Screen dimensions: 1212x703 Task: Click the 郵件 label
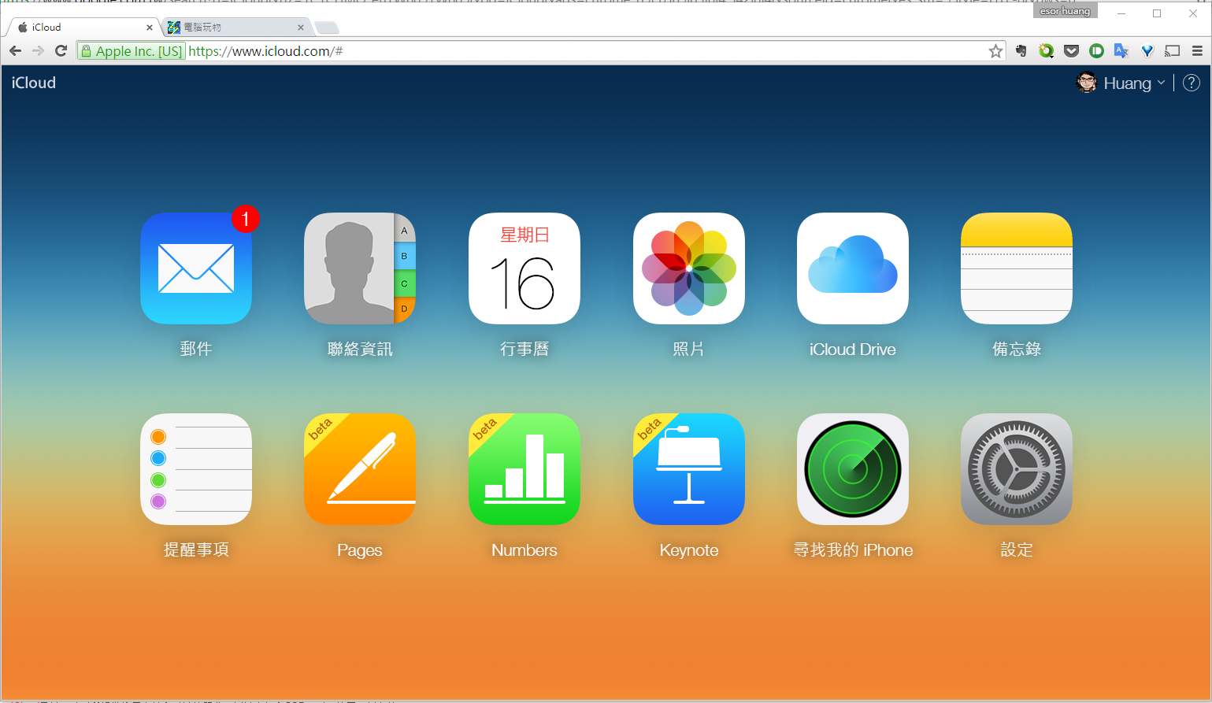(196, 349)
